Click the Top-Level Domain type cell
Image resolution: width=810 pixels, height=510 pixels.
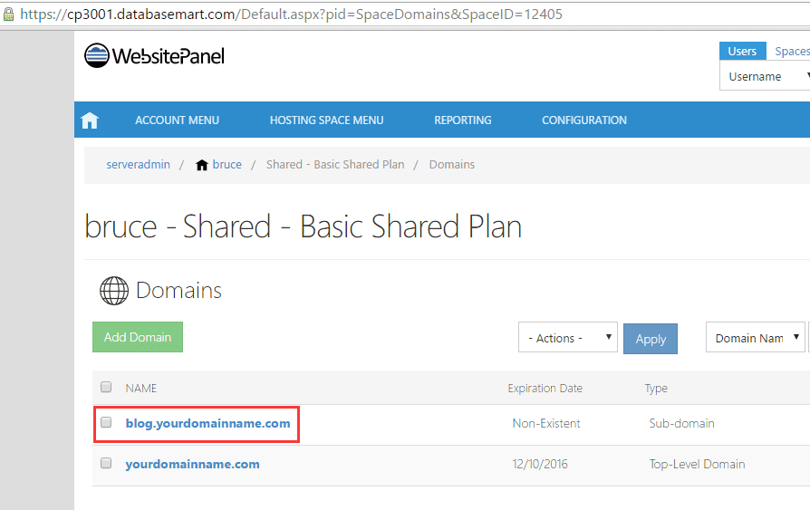pyautogui.click(x=697, y=464)
